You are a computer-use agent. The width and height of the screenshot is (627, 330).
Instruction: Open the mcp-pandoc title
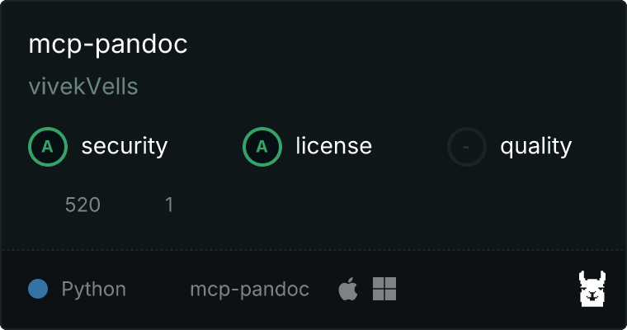[x=108, y=45]
